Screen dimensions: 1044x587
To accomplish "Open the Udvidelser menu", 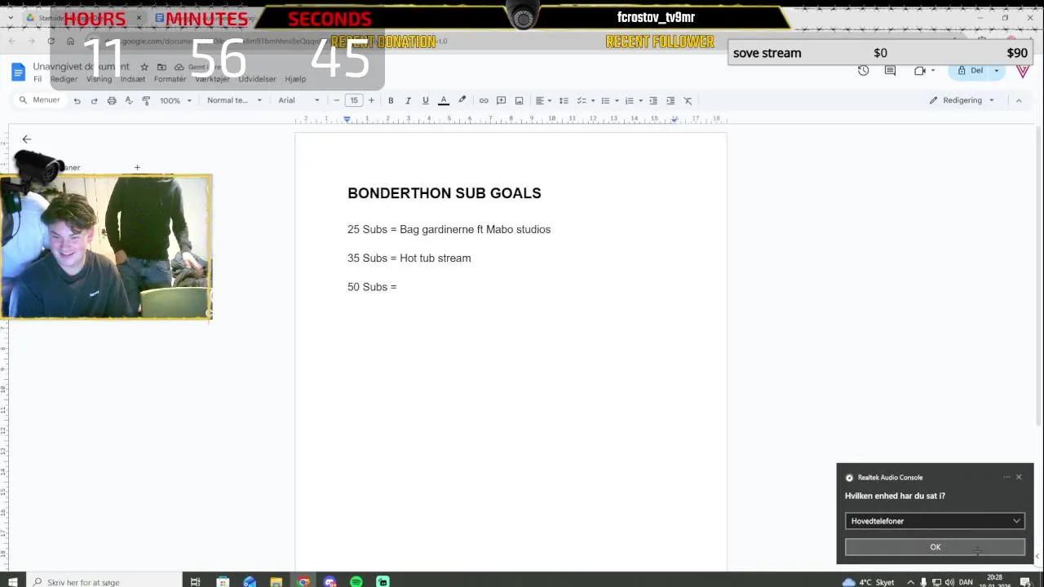I will pos(257,79).
